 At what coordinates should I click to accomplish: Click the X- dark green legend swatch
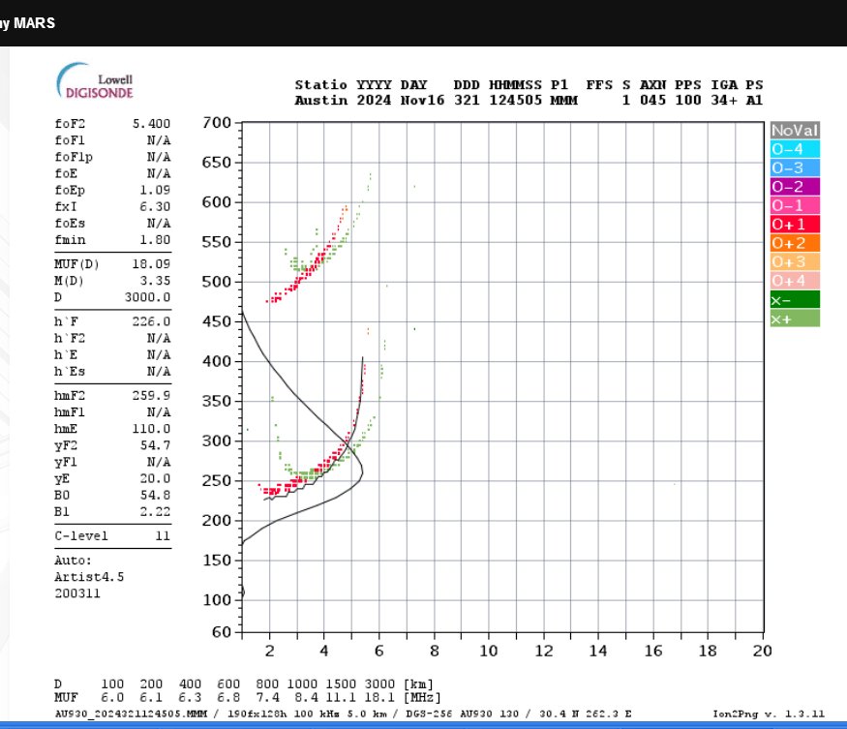(795, 300)
